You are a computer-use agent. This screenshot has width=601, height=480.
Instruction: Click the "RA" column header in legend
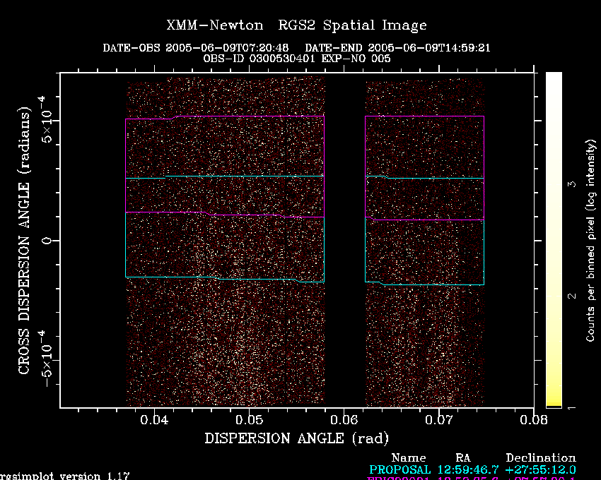(x=463, y=458)
